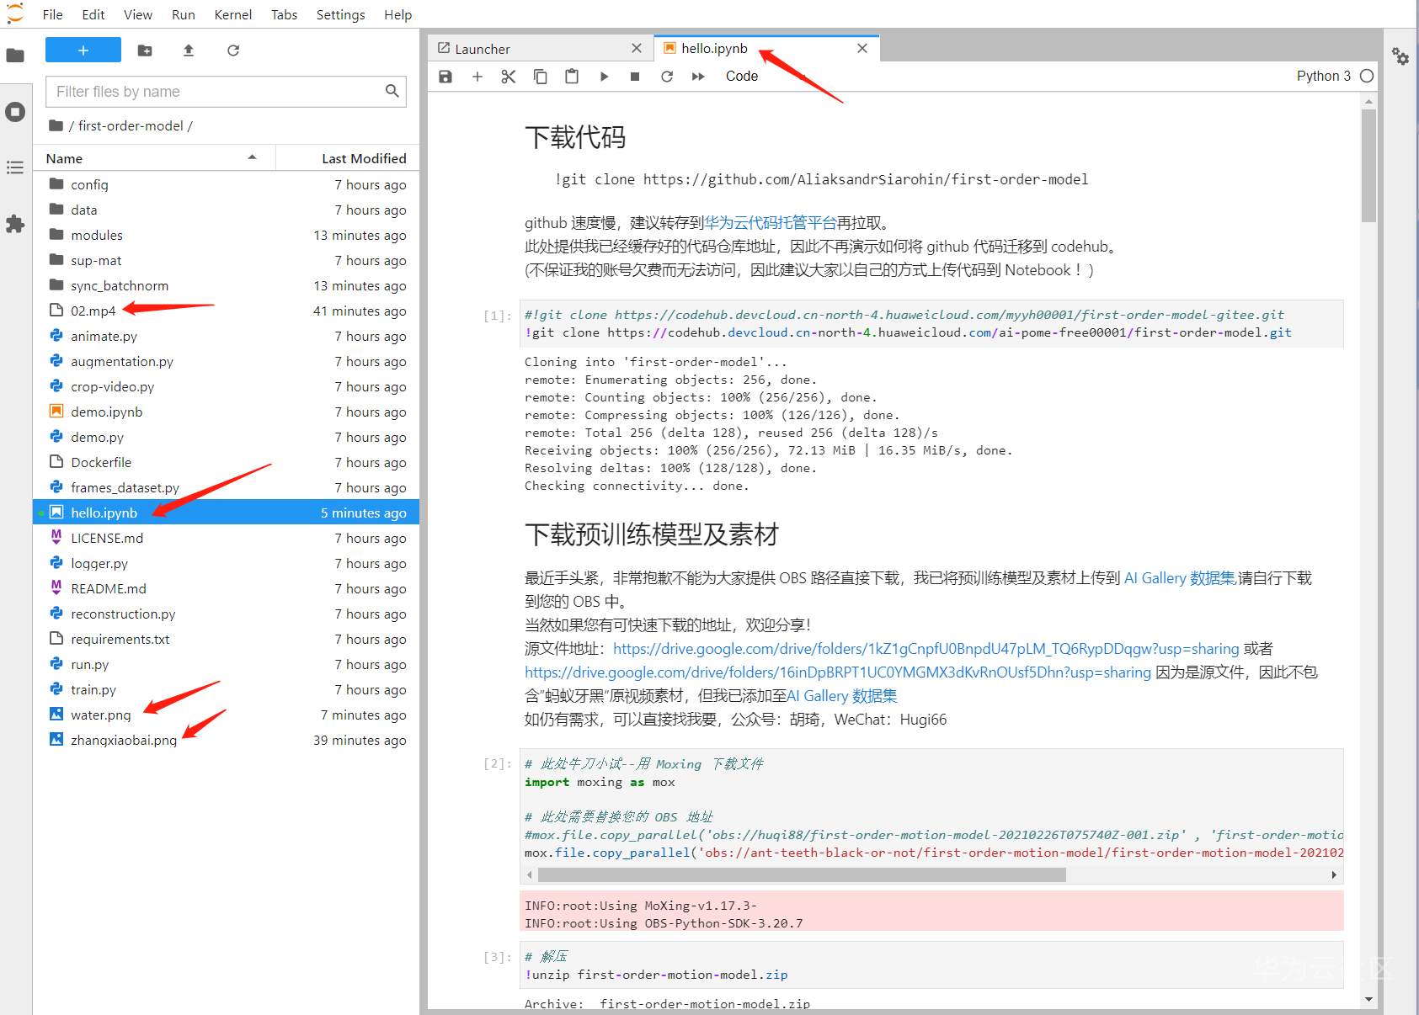Click the notebook vertical scrollbar thumb
1419x1015 pixels.
point(1368,165)
